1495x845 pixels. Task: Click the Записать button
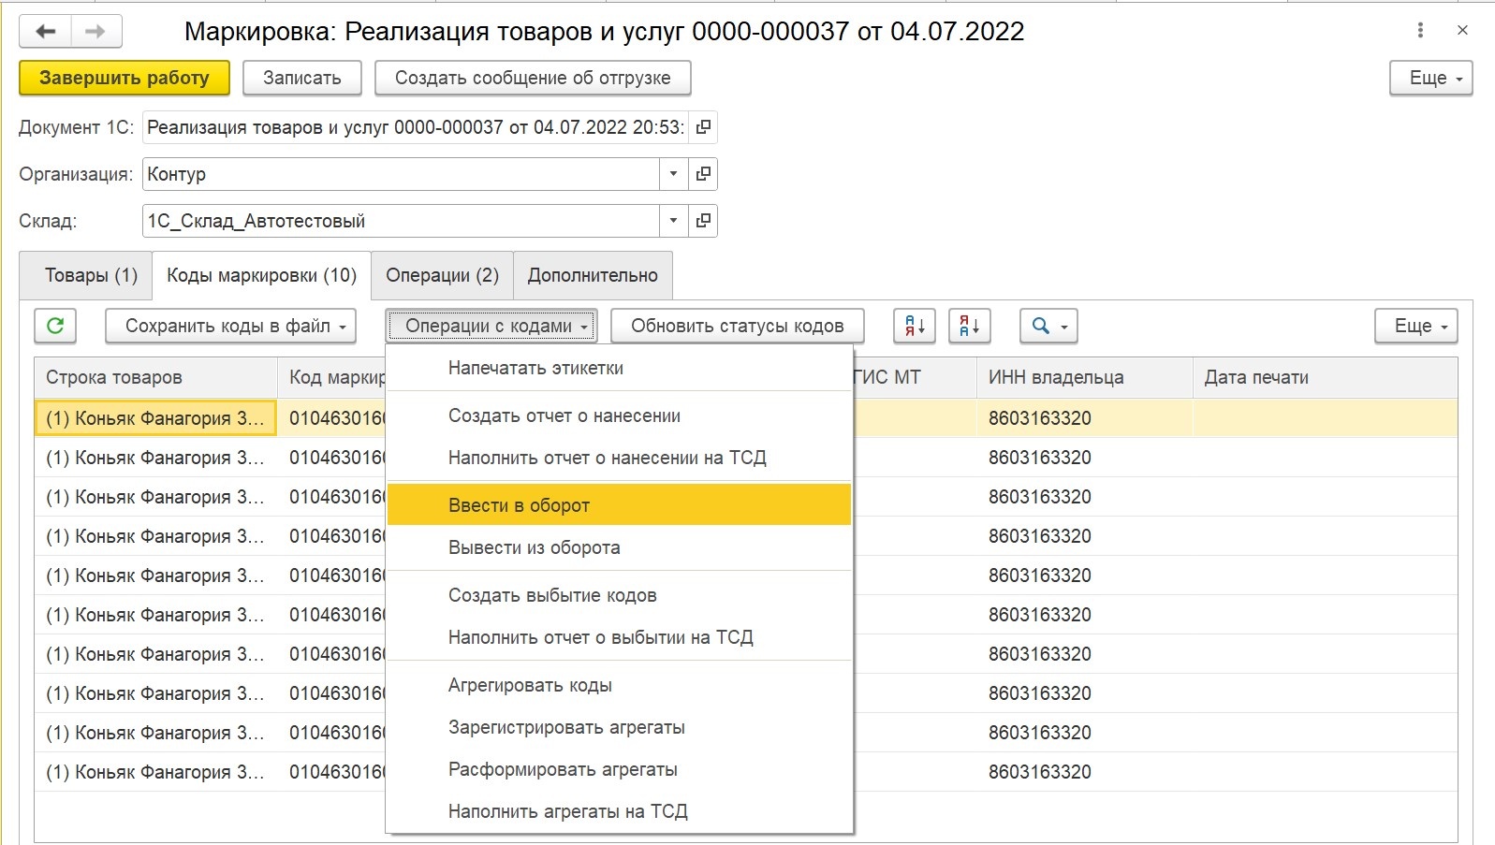[x=301, y=78]
